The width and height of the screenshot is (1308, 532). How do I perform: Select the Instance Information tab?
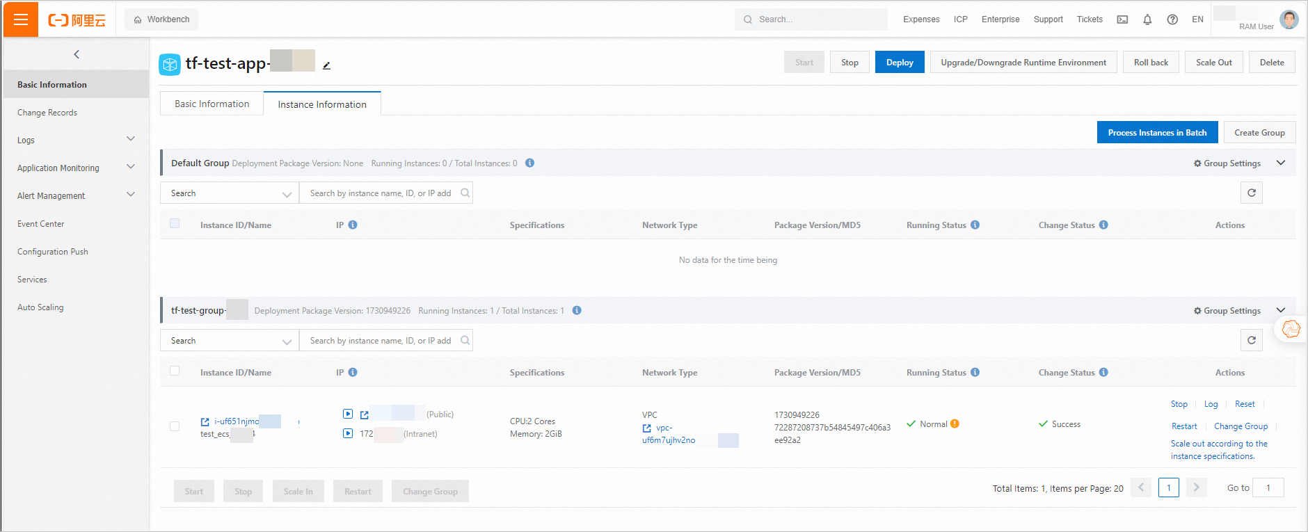322,104
